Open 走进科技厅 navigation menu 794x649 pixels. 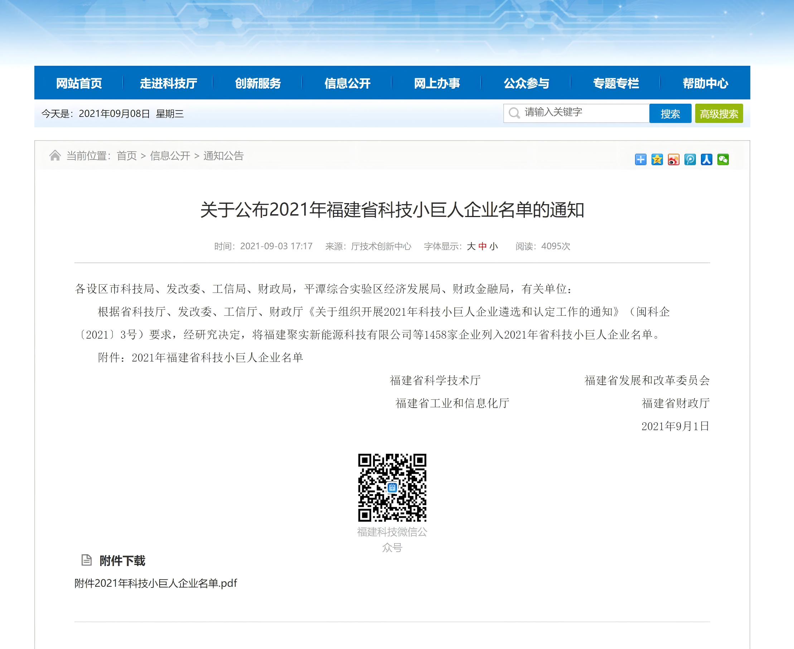point(168,83)
